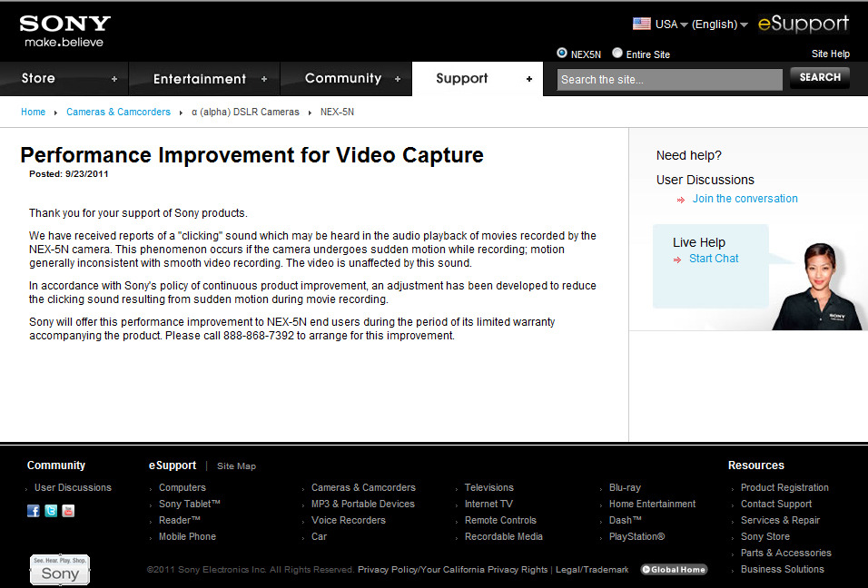Screen dimensions: 868x588
Task: Select the Entire Site radio button
Action: [x=617, y=54]
